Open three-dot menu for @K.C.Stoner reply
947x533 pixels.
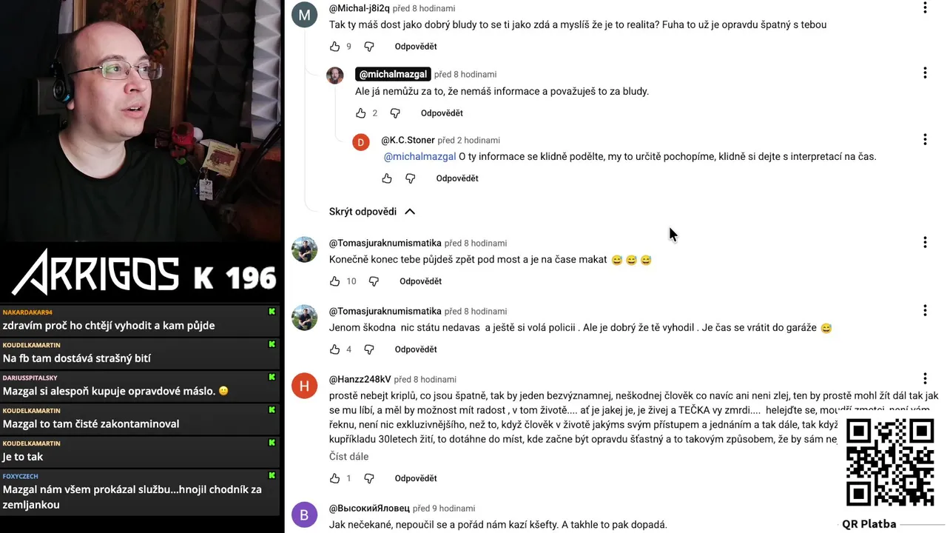click(x=925, y=139)
